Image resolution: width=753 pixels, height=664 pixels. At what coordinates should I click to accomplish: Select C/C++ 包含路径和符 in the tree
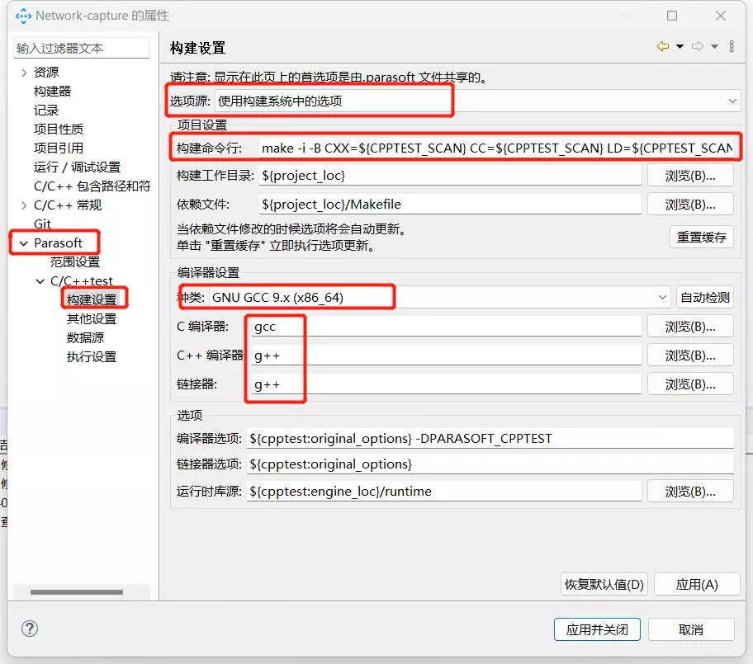pyautogui.click(x=92, y=186)
